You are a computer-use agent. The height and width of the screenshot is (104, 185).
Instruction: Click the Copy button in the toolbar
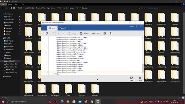(72, 34)
